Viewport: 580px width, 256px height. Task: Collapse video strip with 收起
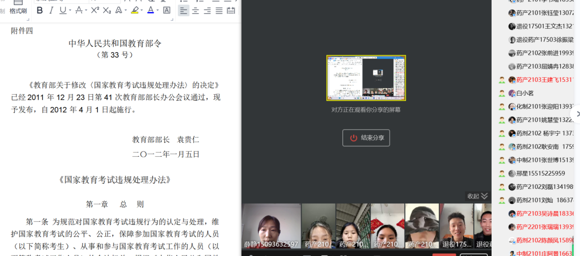[477, 196]
